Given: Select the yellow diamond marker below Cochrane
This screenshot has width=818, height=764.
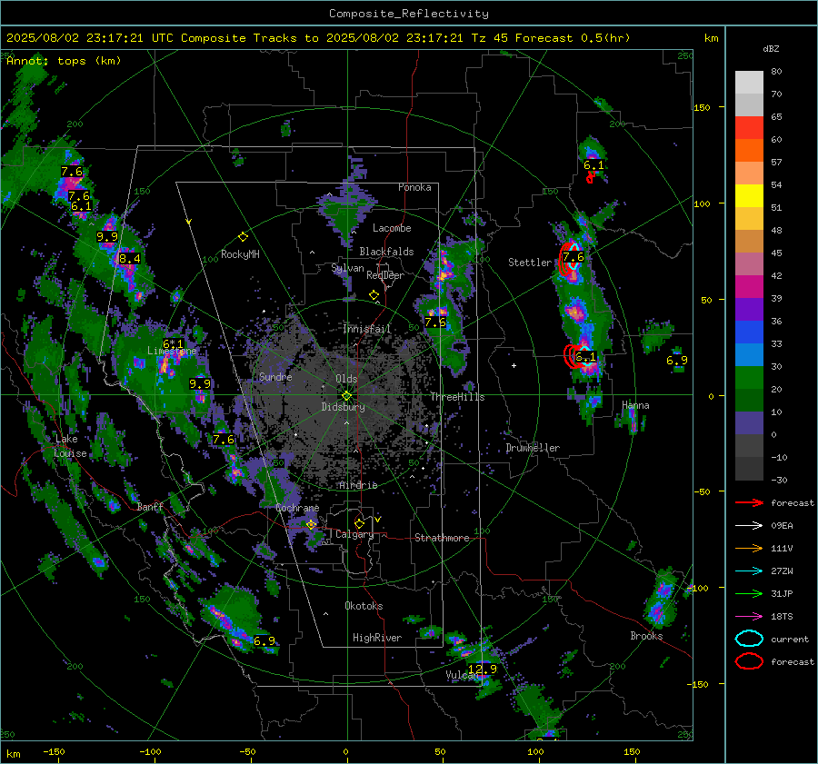Looking at the screenshot, I should 311,524.
